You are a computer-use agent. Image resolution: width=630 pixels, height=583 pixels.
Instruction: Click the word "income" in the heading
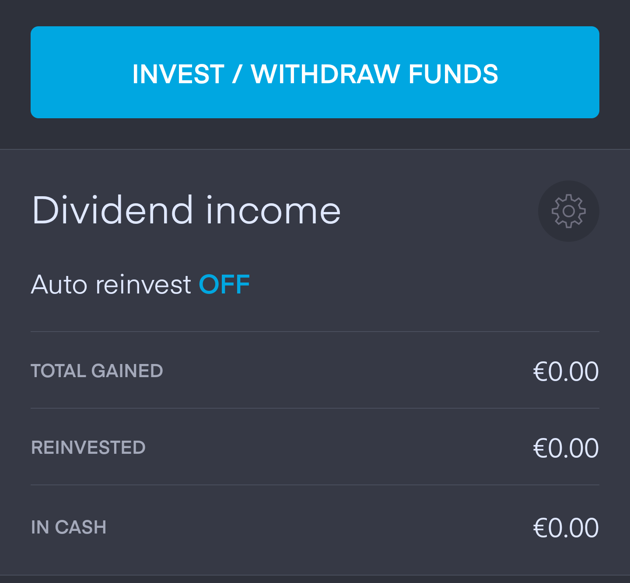(273, 211)
